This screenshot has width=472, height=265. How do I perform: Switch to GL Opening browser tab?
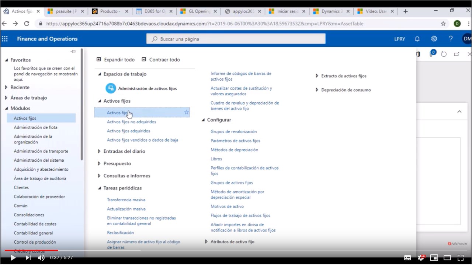point(199,11)
